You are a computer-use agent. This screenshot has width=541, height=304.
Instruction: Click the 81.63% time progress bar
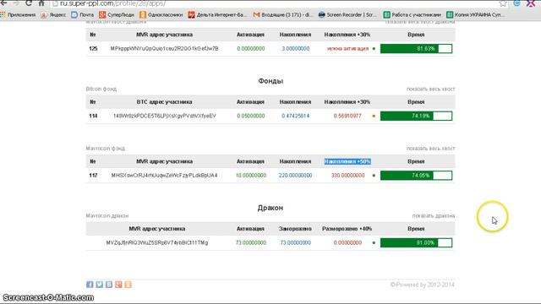click(x=416, y=49)
